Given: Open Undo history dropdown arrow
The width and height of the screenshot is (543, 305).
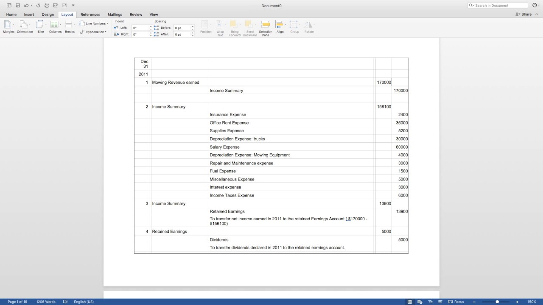Looking at the screenshot, I should pos(31,6).
